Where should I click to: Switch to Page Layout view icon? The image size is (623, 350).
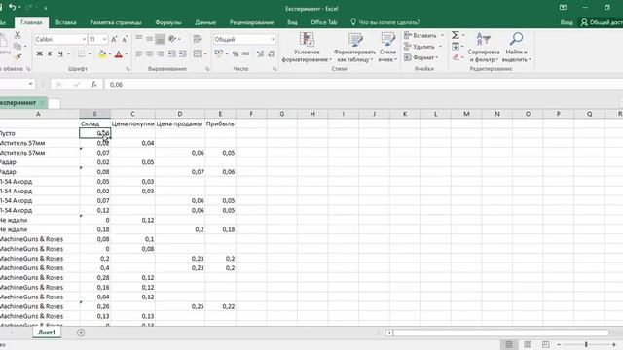coord(528,344)
